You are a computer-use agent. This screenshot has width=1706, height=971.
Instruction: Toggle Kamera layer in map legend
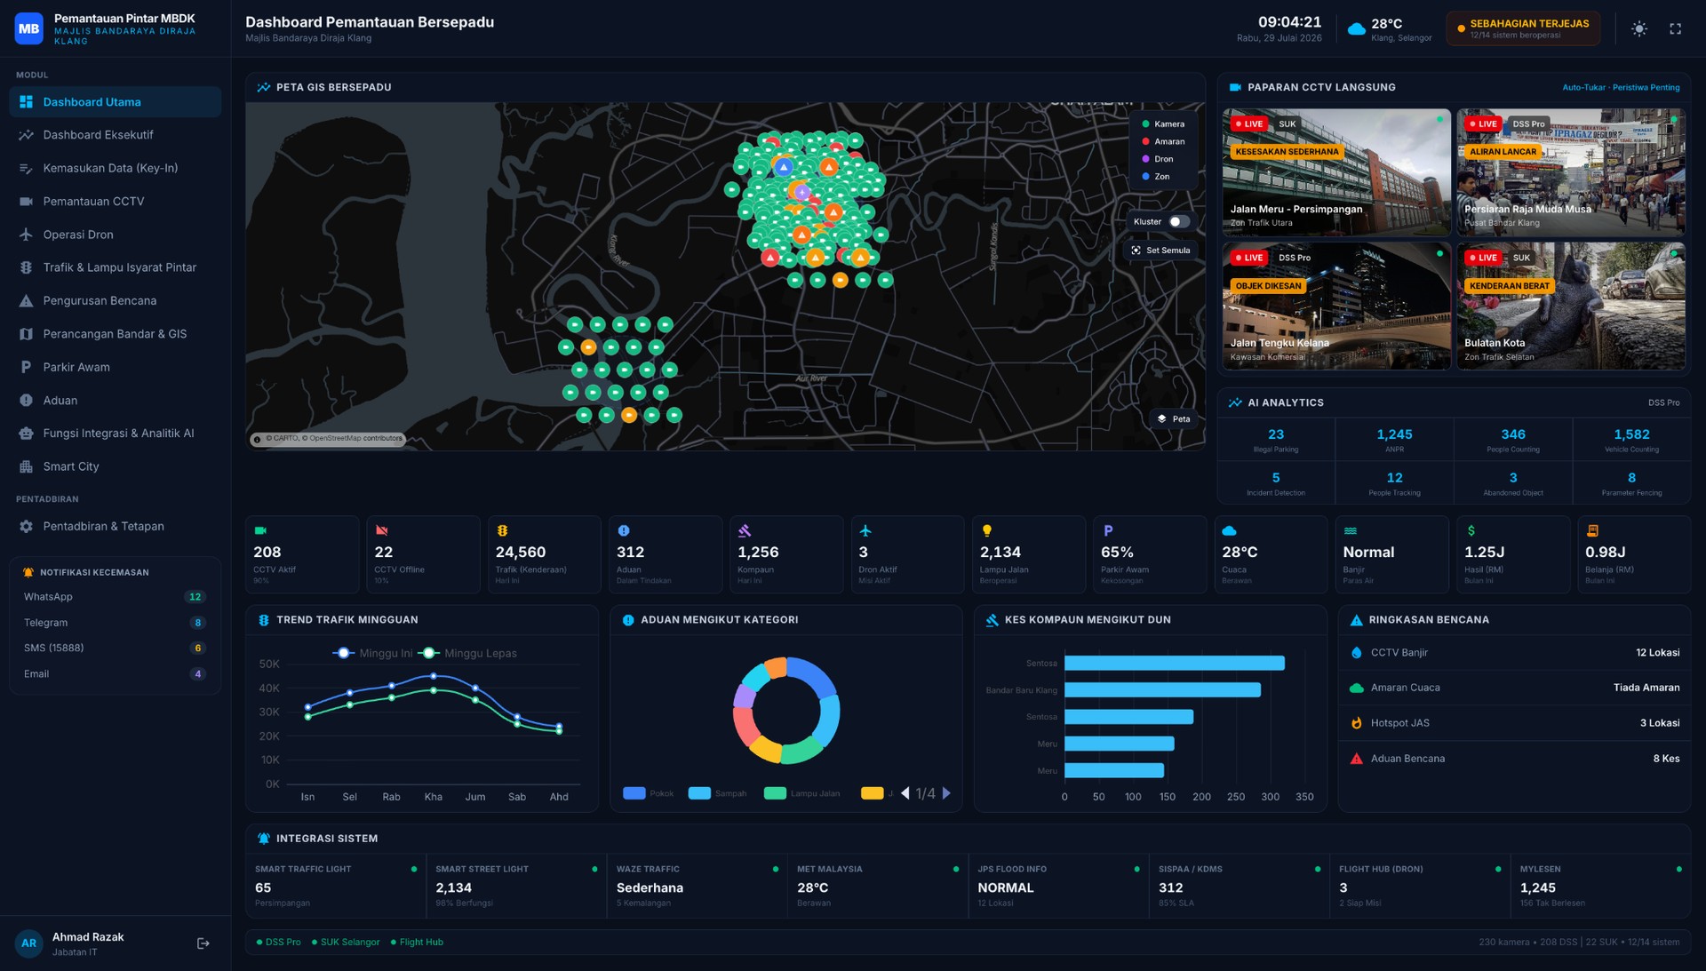[x=1163, y=123]
